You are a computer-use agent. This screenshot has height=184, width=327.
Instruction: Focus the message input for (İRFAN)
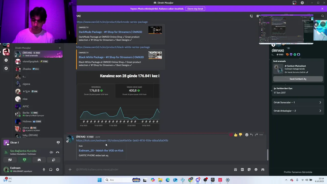pyautogui.click(x=153, y=169)
